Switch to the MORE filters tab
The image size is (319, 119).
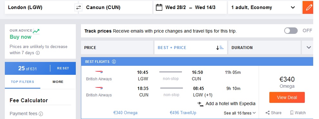click(x=58, y=82)
